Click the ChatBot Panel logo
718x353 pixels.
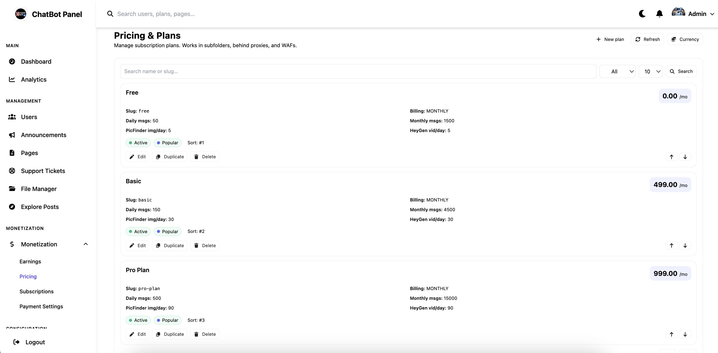(21, 14)
